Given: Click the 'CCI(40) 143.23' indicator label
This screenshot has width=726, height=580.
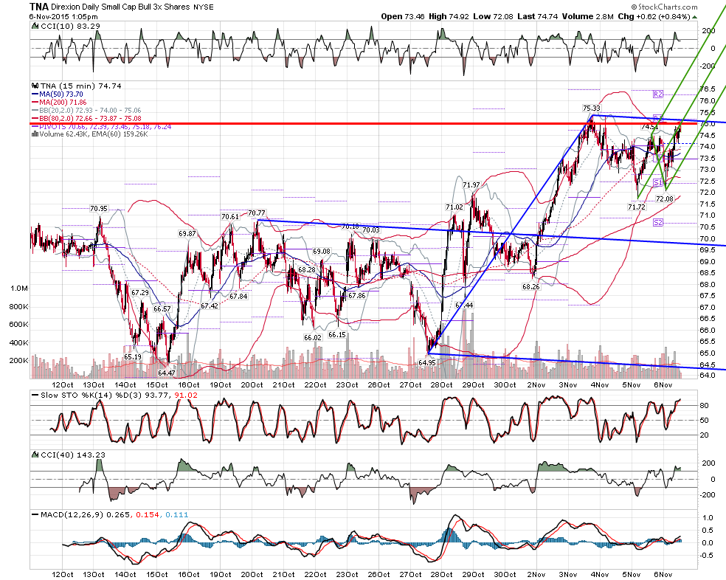Looking at the screenshot, I should [73, 455].
